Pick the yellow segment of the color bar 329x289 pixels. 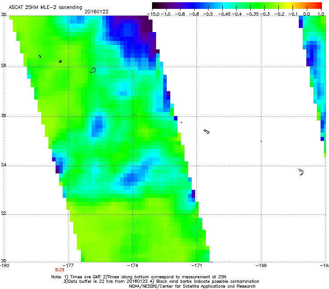(x=289, y=6)
